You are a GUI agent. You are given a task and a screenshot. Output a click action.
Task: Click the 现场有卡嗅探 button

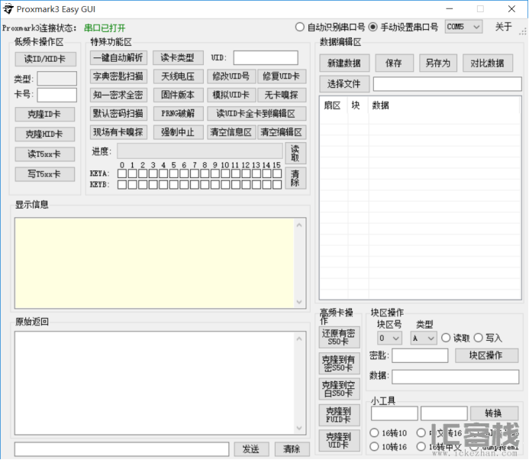pos(118,132)
